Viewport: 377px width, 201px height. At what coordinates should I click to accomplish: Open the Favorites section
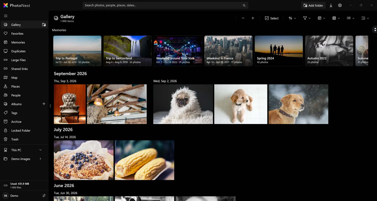click(x=24, y=34)
